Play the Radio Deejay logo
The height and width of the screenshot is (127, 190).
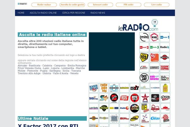click(x=144, y=78)
